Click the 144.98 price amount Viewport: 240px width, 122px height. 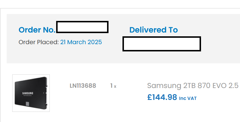click(x=165, y=97)
